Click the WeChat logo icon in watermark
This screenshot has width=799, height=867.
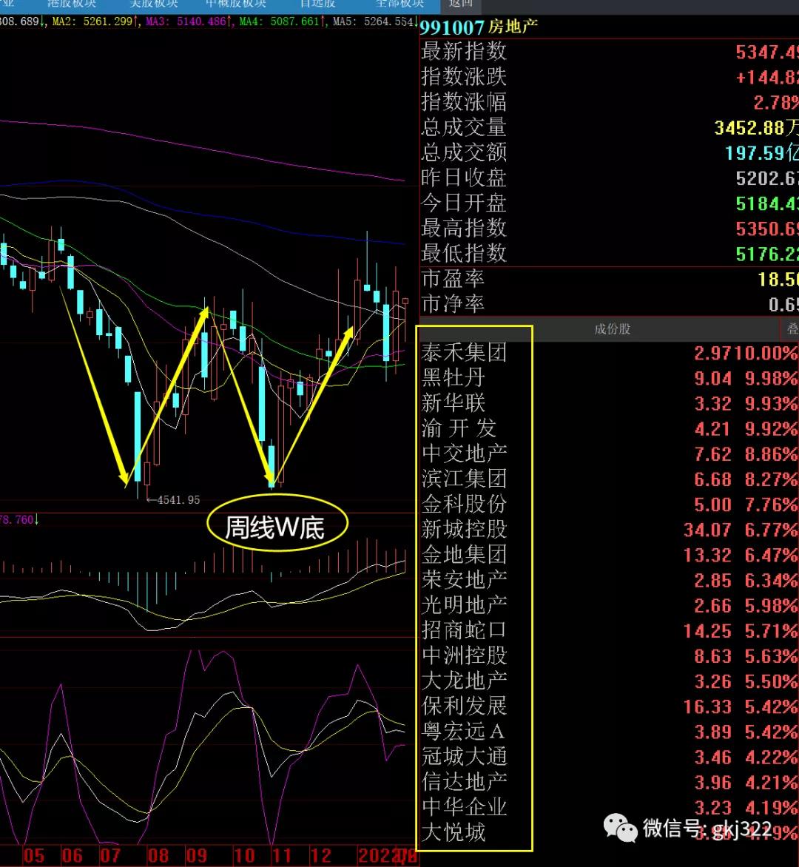(x=620, y=827)
